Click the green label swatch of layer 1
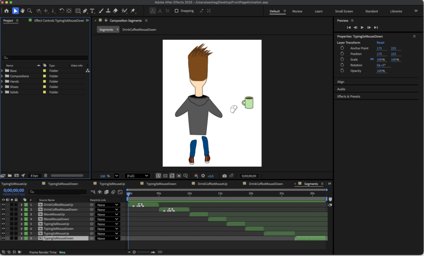The image size is (424, 256). tap(26, 205)
